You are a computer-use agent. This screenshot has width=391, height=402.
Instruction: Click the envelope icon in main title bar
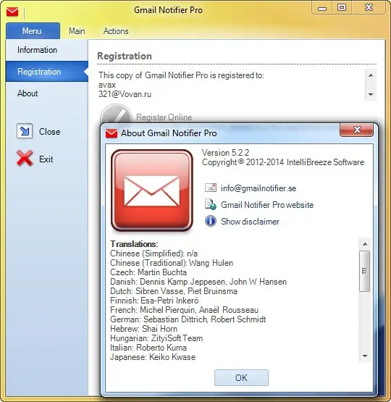[x=12, y=12]
